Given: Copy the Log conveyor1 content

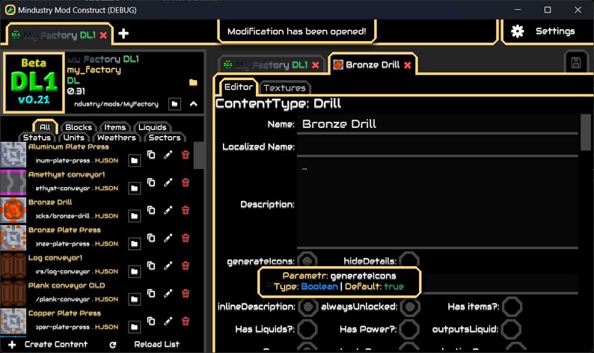Looking at the screenshot, I should click(151, 265).
